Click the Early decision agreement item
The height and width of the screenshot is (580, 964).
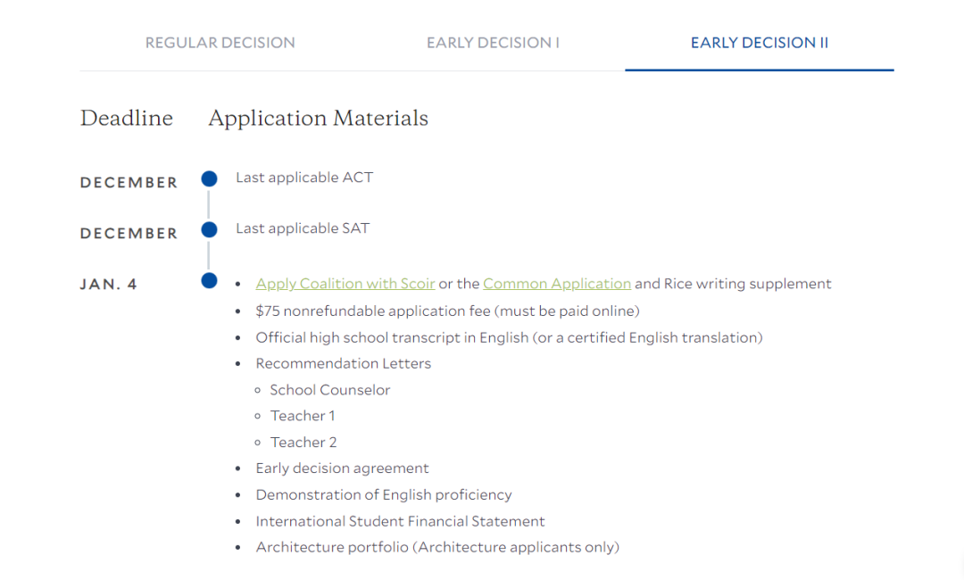point(342,468)
